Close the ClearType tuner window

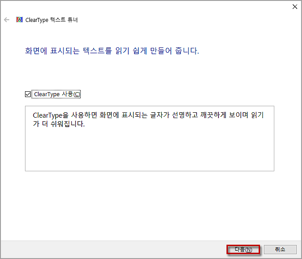click(295, 7)
